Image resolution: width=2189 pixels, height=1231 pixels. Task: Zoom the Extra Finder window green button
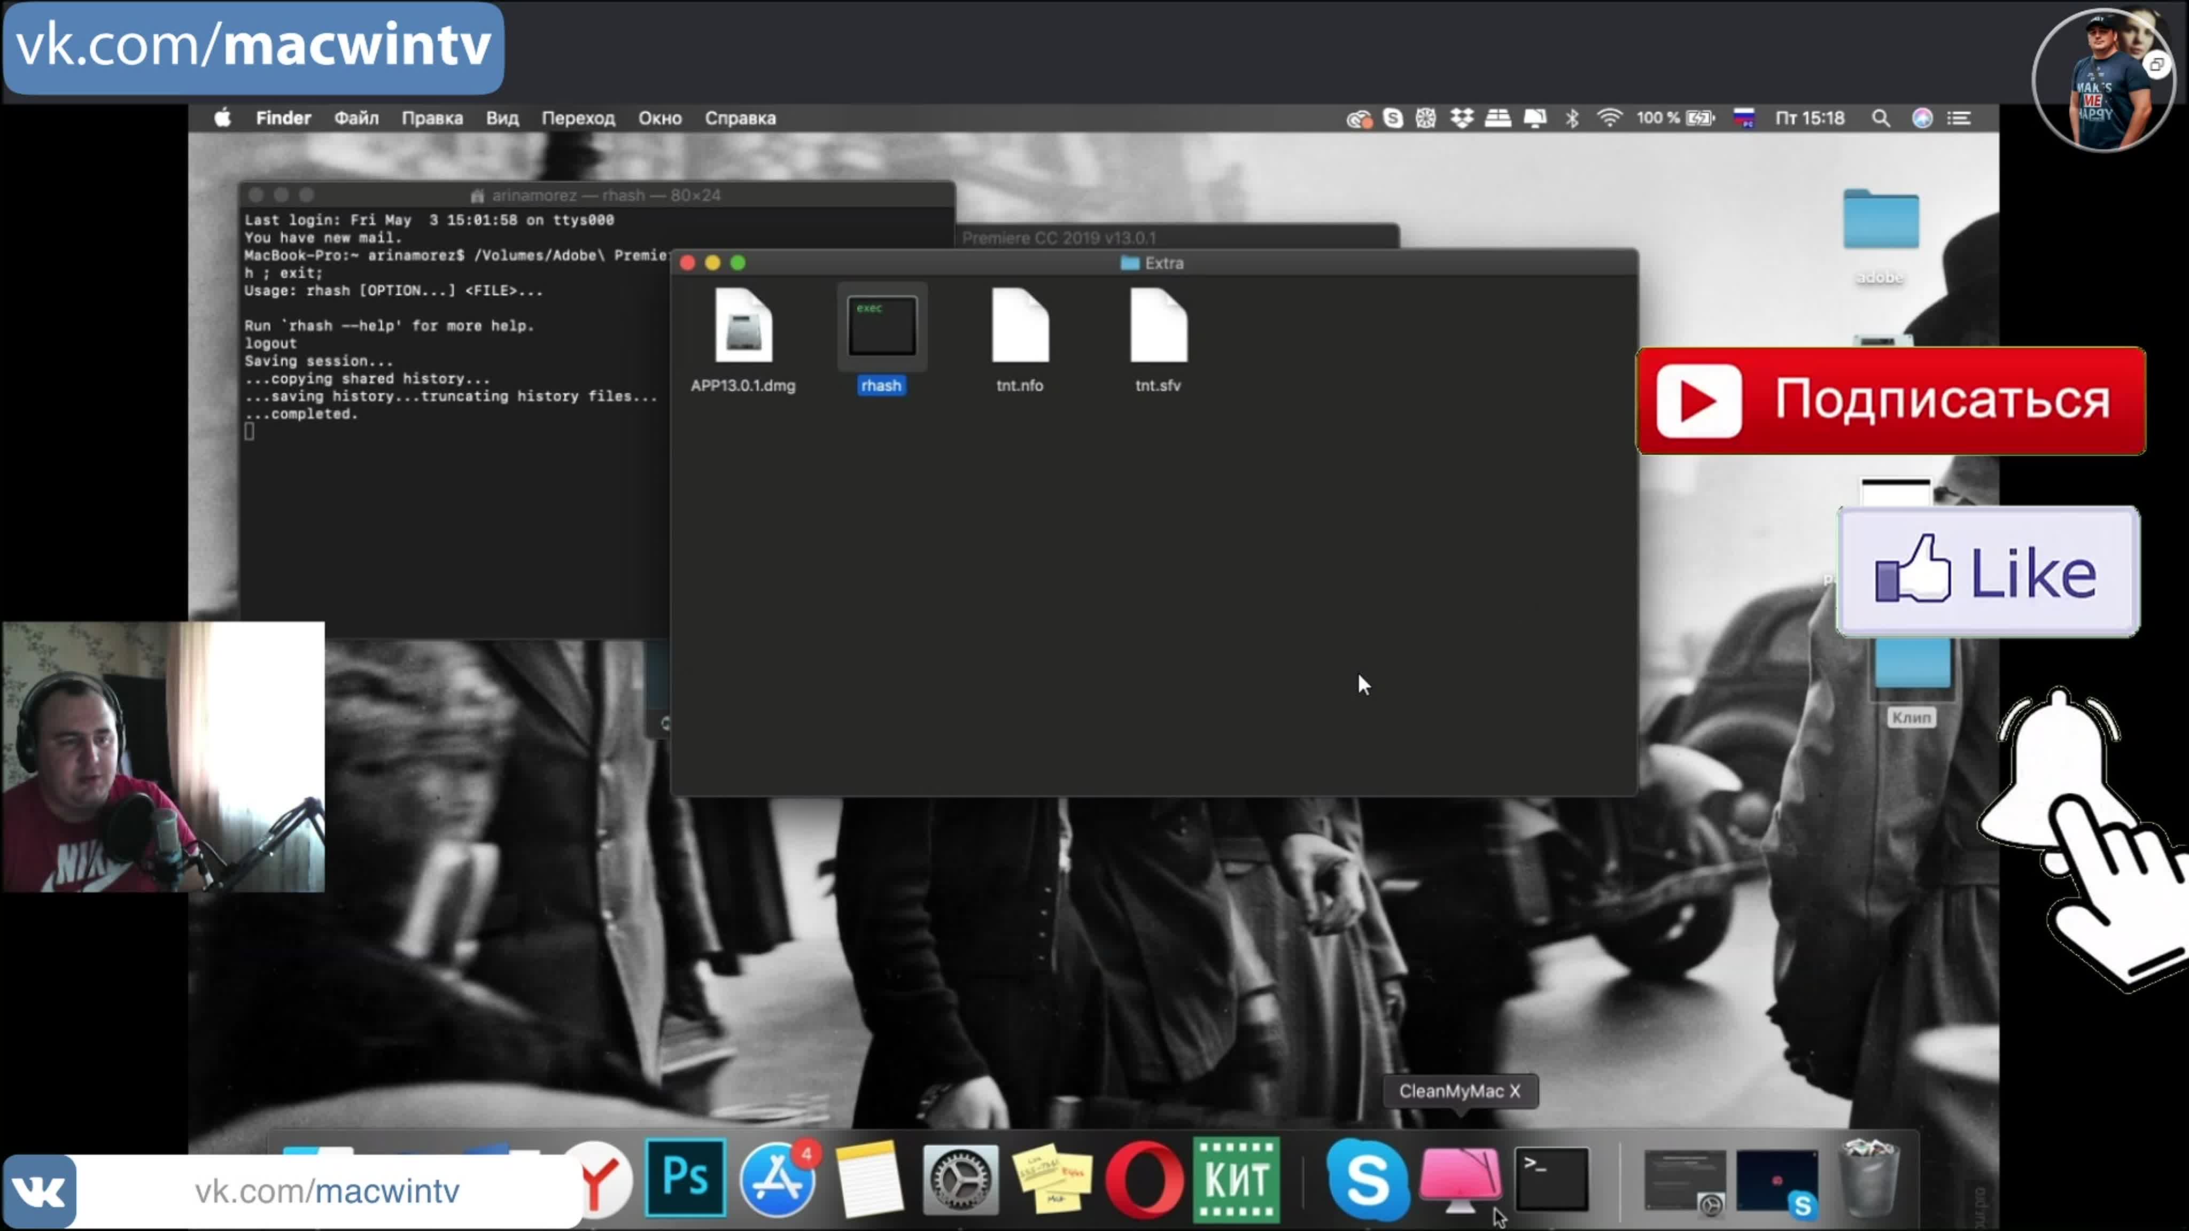click(738, 263)
